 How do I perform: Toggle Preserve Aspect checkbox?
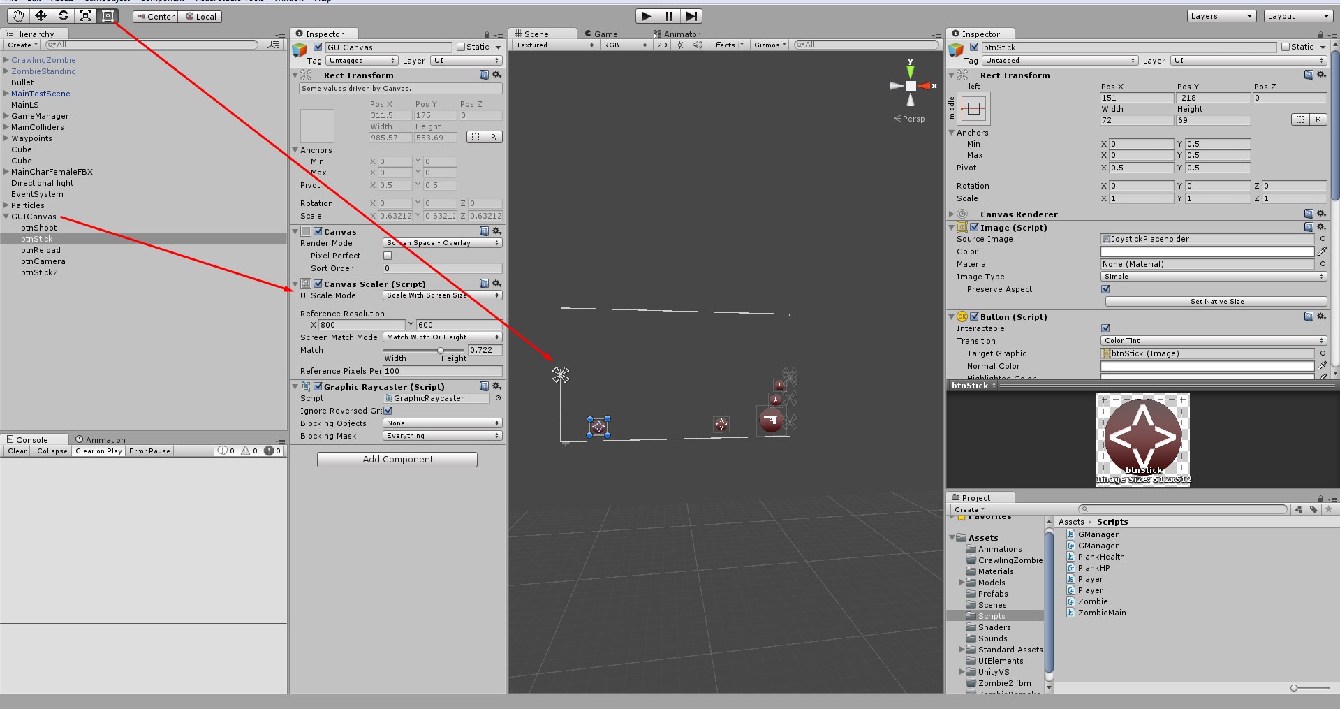(x=1105, y=289)
